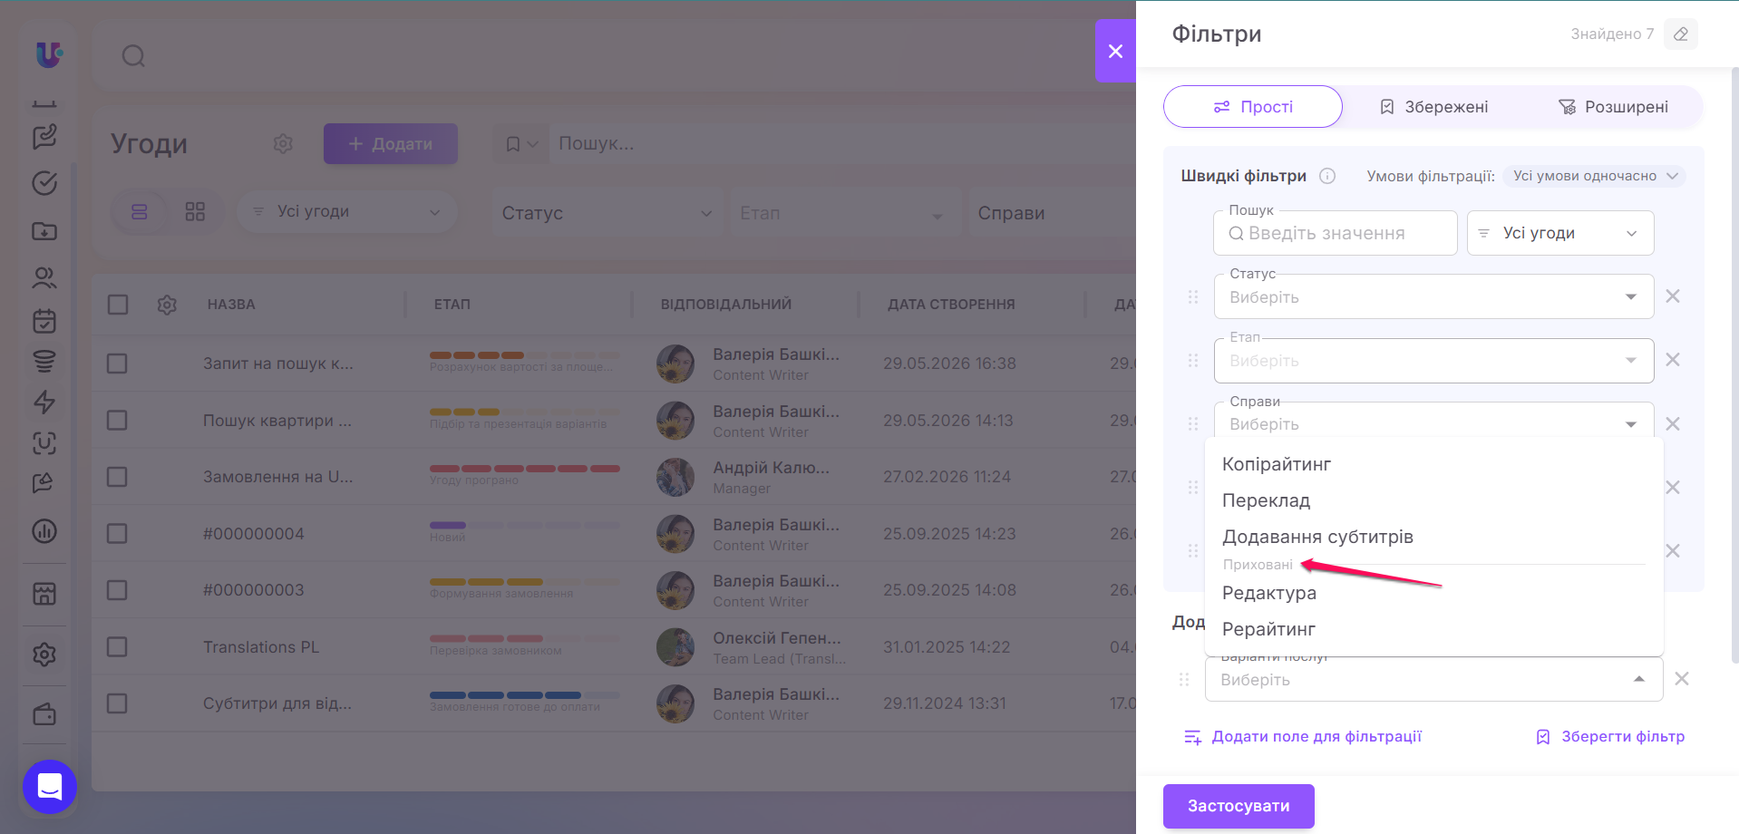Open the analytics chart sidebar icon

coord(44,531)
